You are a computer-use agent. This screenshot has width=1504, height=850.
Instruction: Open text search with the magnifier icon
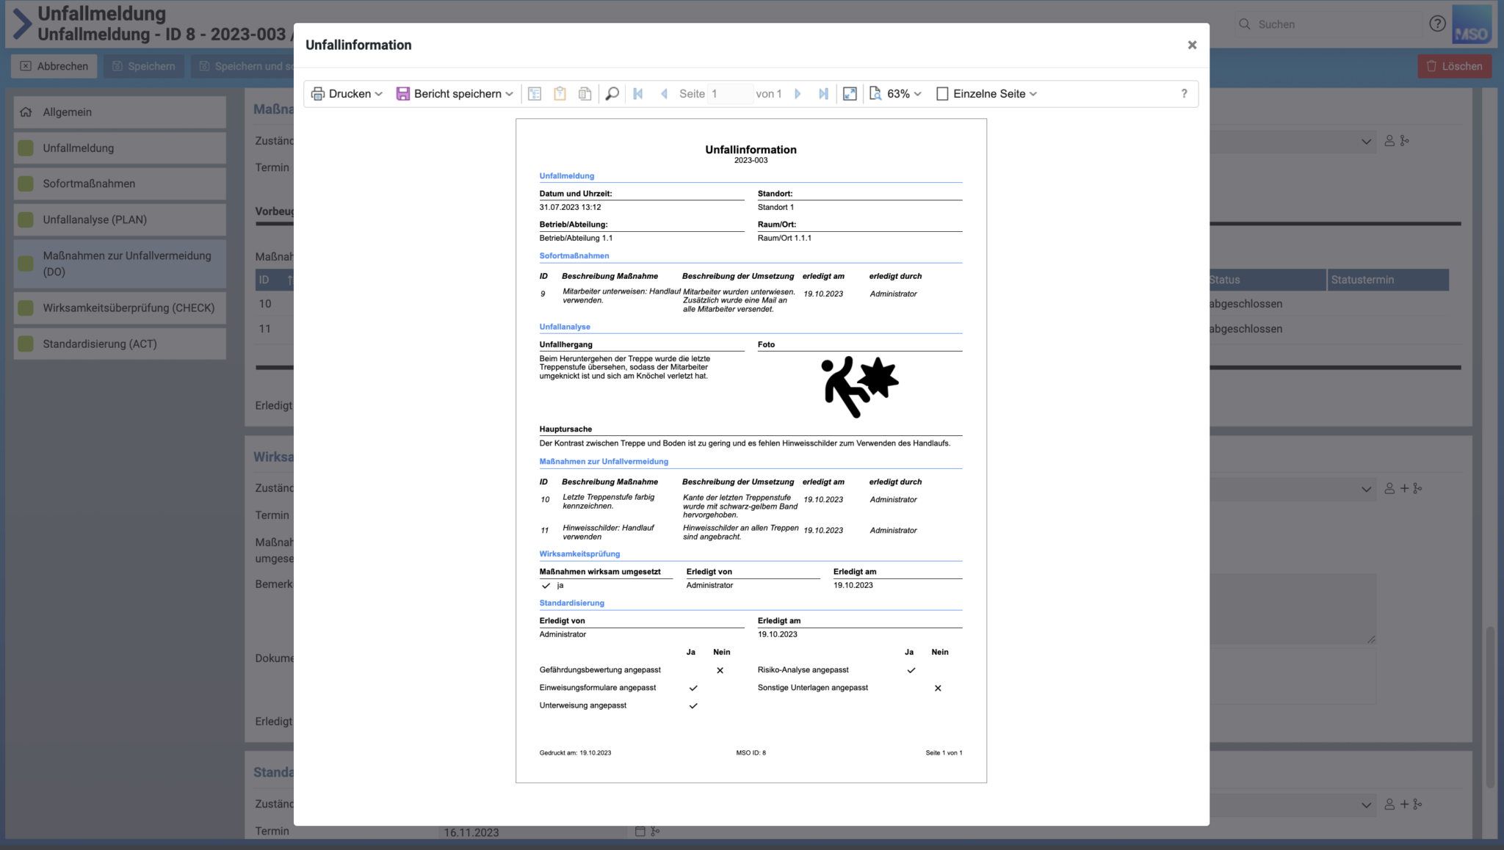point(612,93)
